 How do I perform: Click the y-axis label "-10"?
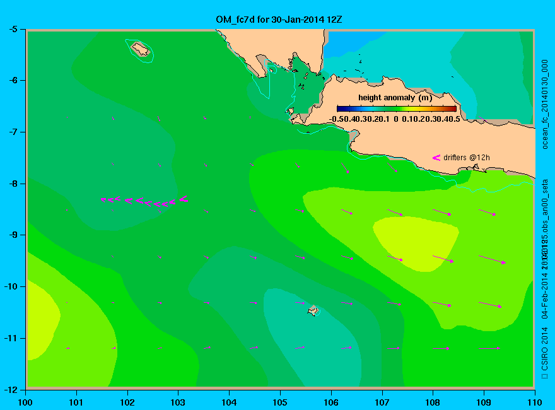pos(11,286)
